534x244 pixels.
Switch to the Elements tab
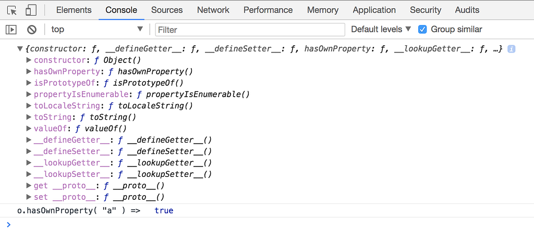click(74, 10)
